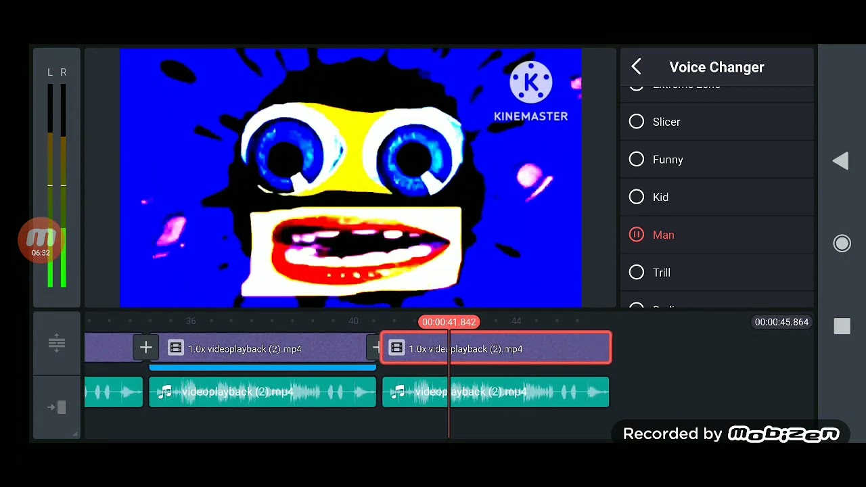Tap the Android recents square button

(842, 326)
